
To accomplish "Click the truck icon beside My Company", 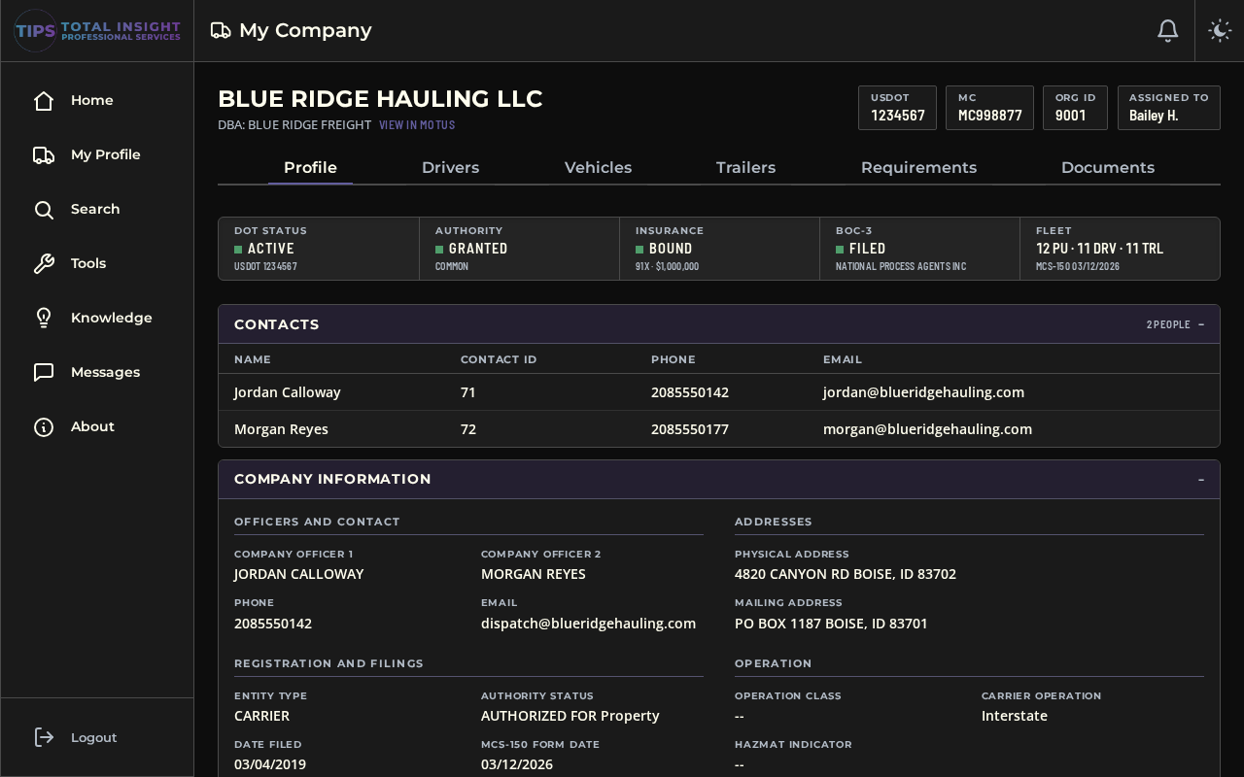I will pyautogui.click(x=221, y=31).
